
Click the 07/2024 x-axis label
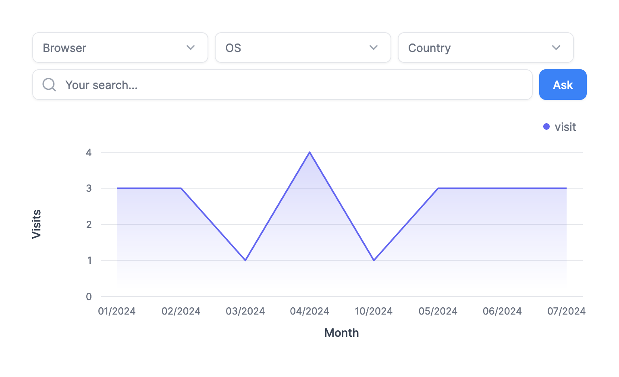click(566, 311)
